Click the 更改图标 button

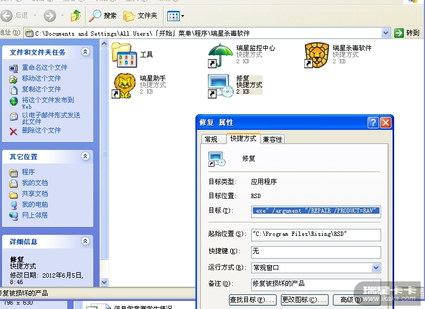point(305,300)
